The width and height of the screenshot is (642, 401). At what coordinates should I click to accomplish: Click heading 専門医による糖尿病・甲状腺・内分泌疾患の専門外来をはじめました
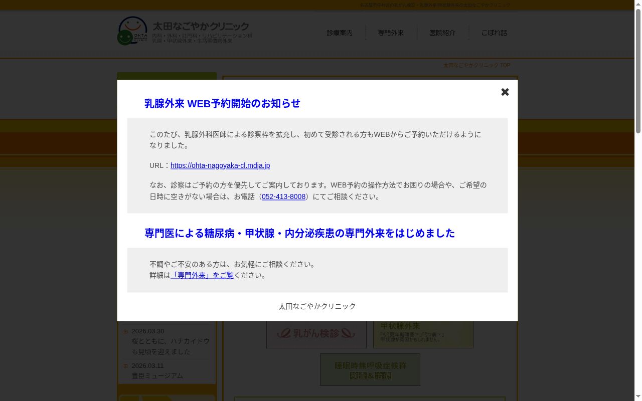click(x=299, y=233)
